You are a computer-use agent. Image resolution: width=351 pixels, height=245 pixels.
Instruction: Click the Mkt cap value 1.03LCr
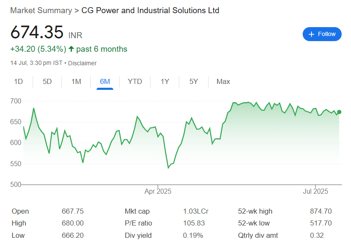pyautogui.click(x=196, y=211)
